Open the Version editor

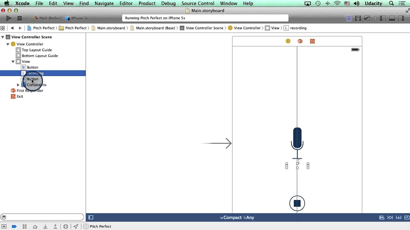tap(367, 18)
